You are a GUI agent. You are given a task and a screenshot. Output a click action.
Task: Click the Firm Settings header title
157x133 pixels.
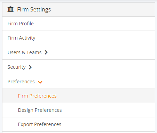(x=34, y=9)
